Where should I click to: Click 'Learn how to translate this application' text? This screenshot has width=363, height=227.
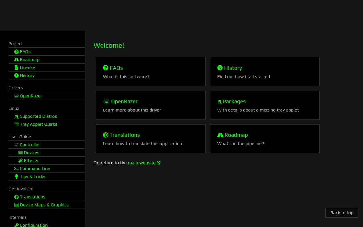pyautogui.click(x=142, y=144)
